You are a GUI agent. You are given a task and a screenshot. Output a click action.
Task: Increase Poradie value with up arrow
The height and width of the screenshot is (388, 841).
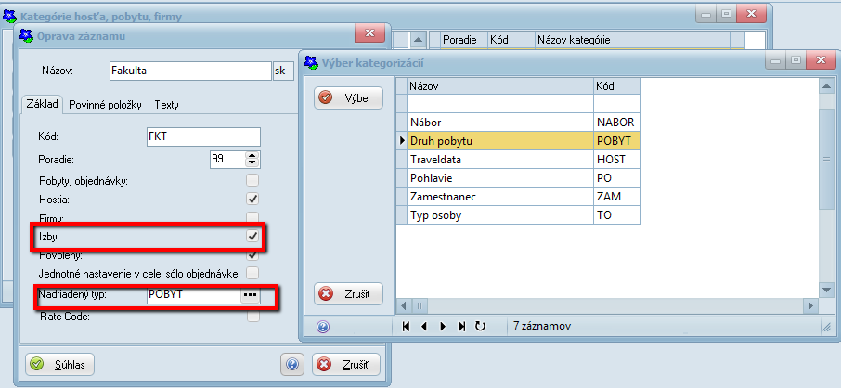click(x=252, y=155)
